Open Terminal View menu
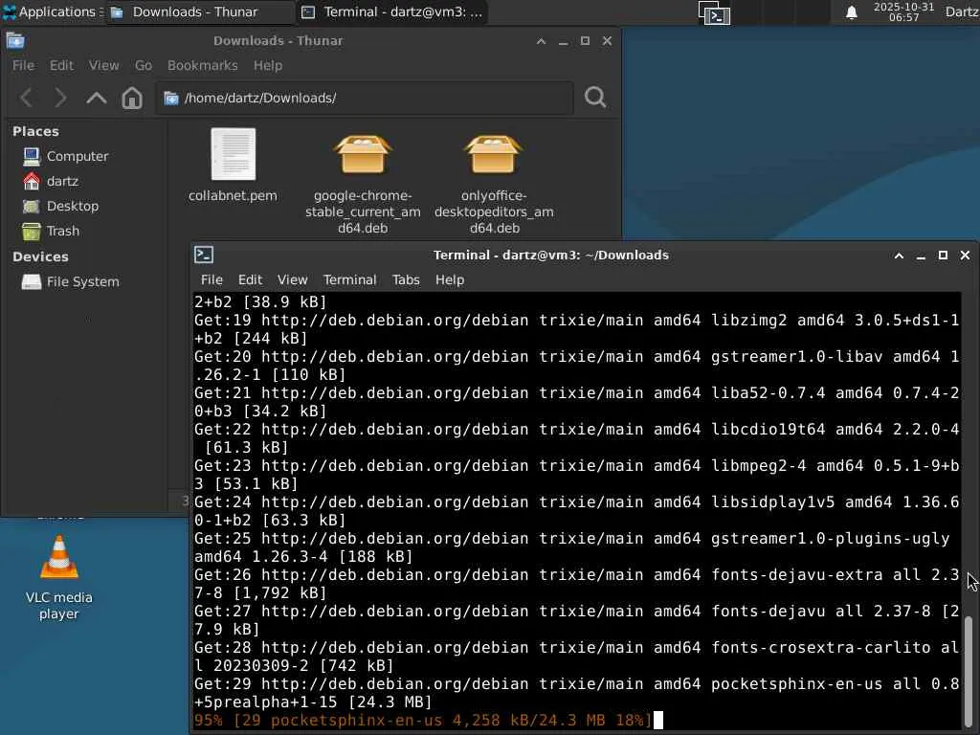 point(293,280)
